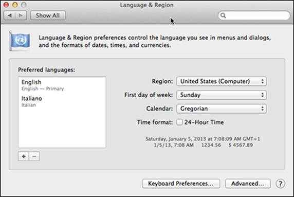Screen dimensions: 294x197
Task: Go forward with the right arrow button
Action: pyautogui.click(x=21, y=15)
